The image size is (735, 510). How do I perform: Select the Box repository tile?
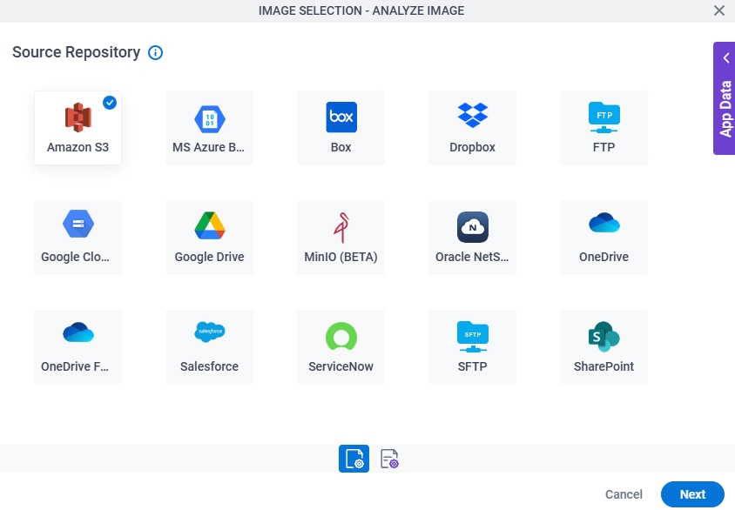point(341,127)
